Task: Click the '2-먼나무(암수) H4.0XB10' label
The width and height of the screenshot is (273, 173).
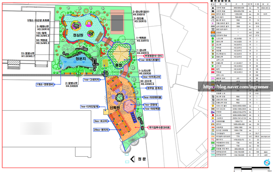Action: click(x=141, y=13)
